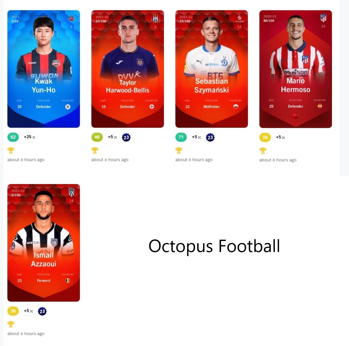Click the Anderlecht crest on Harwood-Bellis card
Screen dimensions: 349x346
[155, 19]
